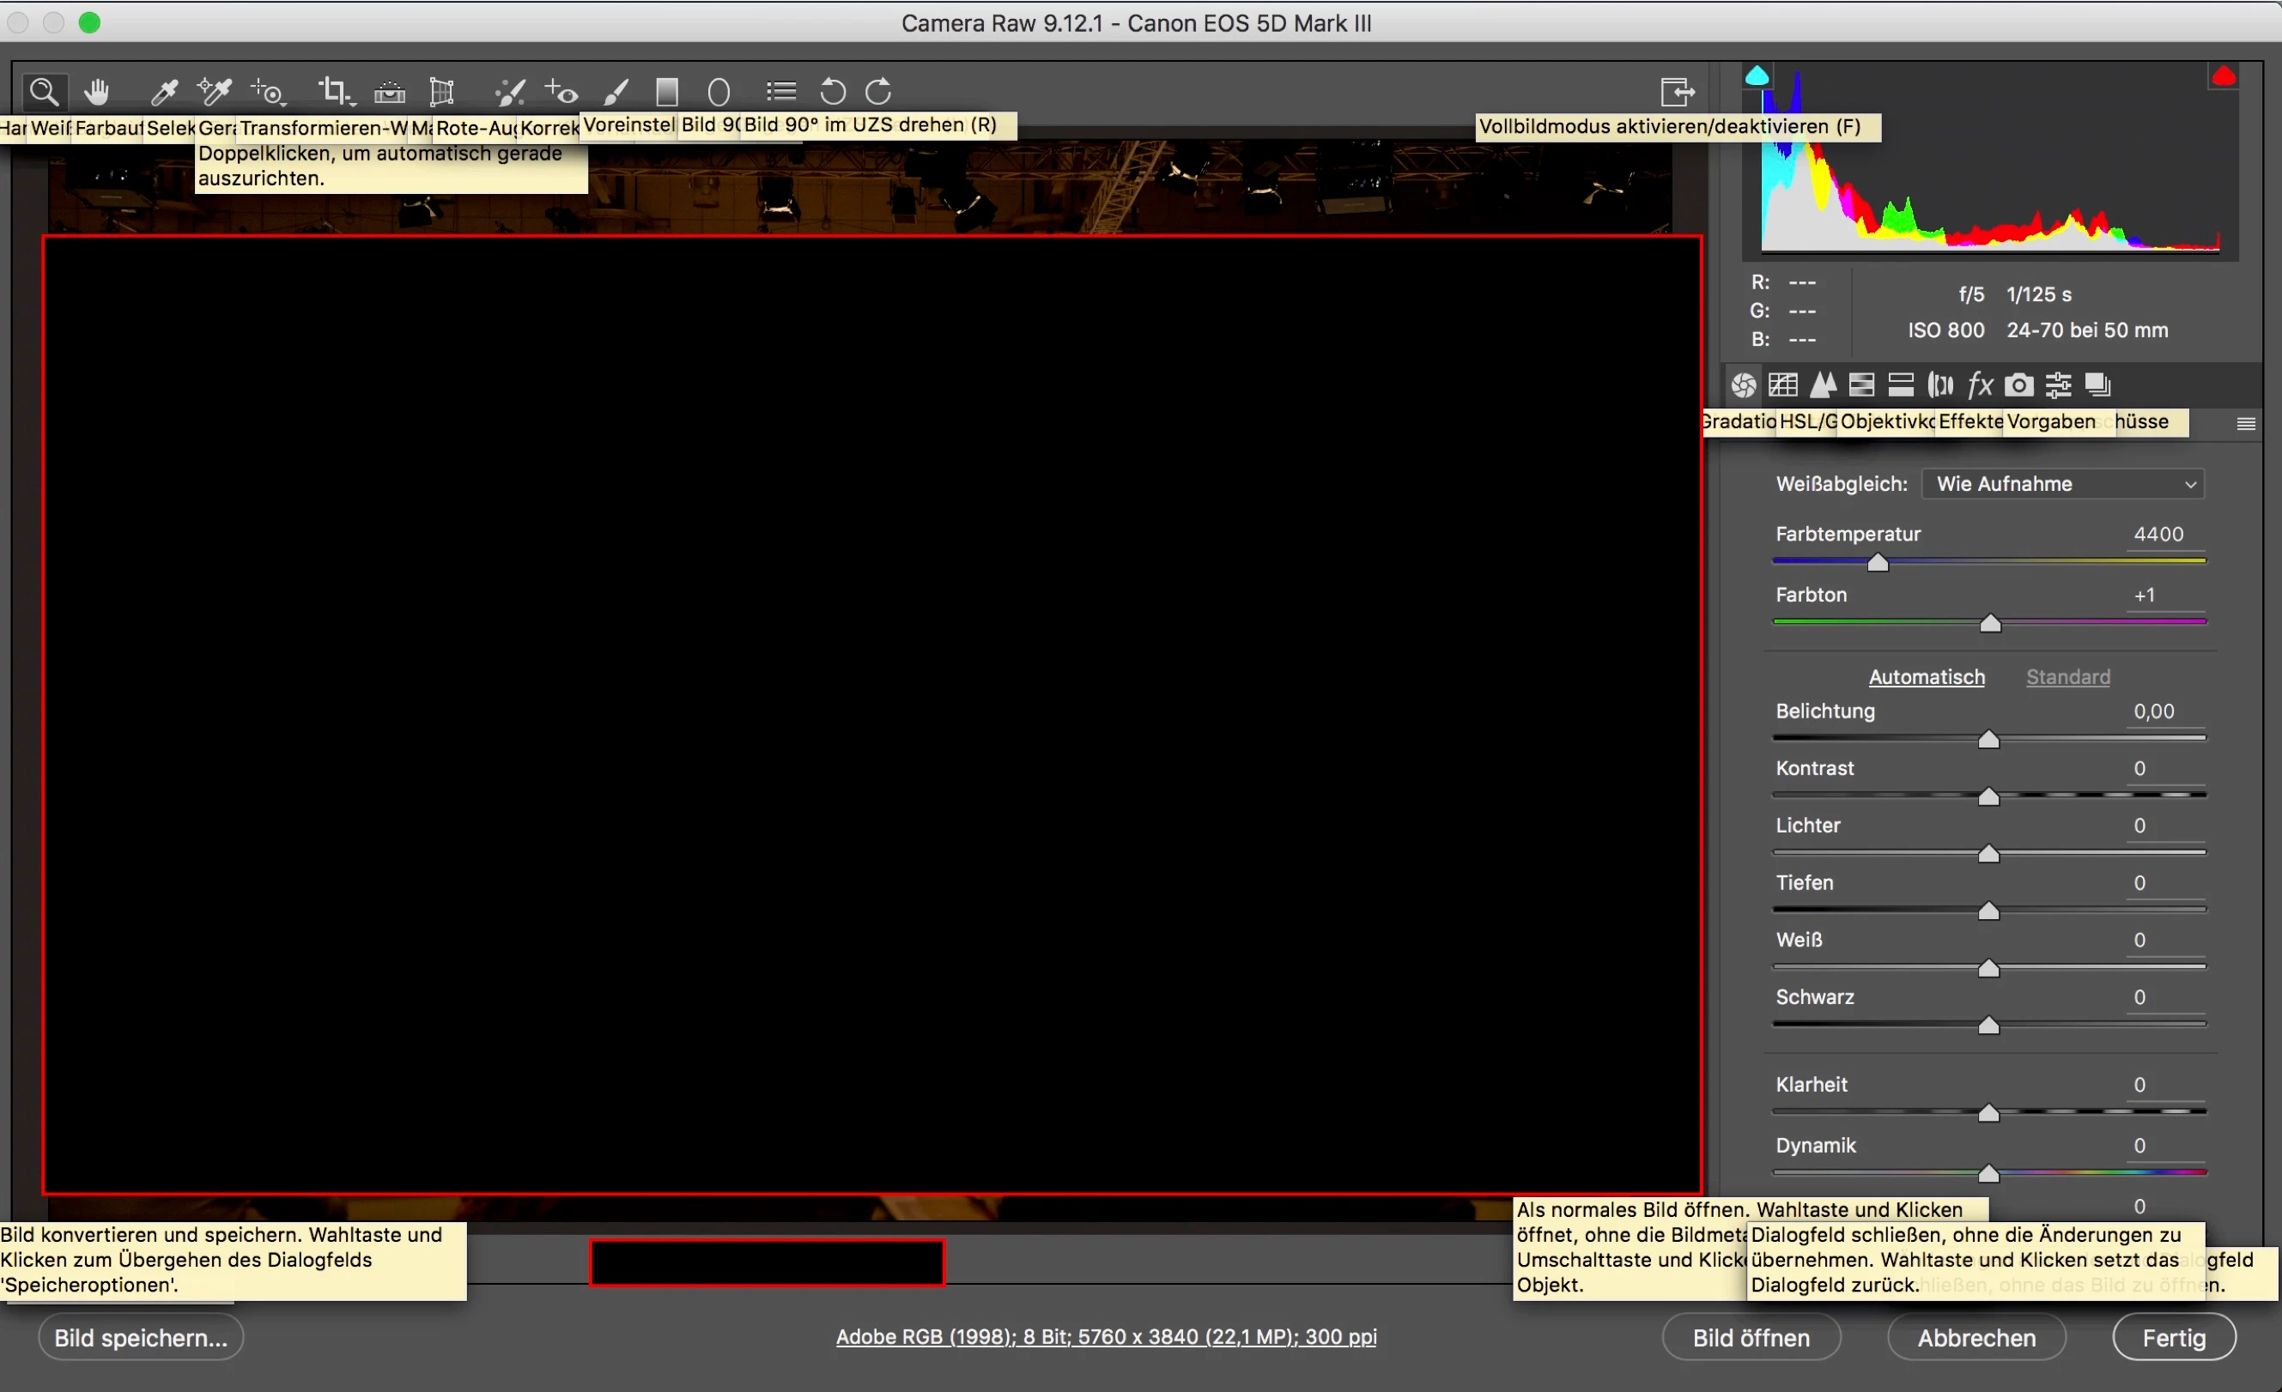The height and width of the screenshot is (1392, 2282).
Task: Rotate image 90° clockwise
Action: click(878, 92)
